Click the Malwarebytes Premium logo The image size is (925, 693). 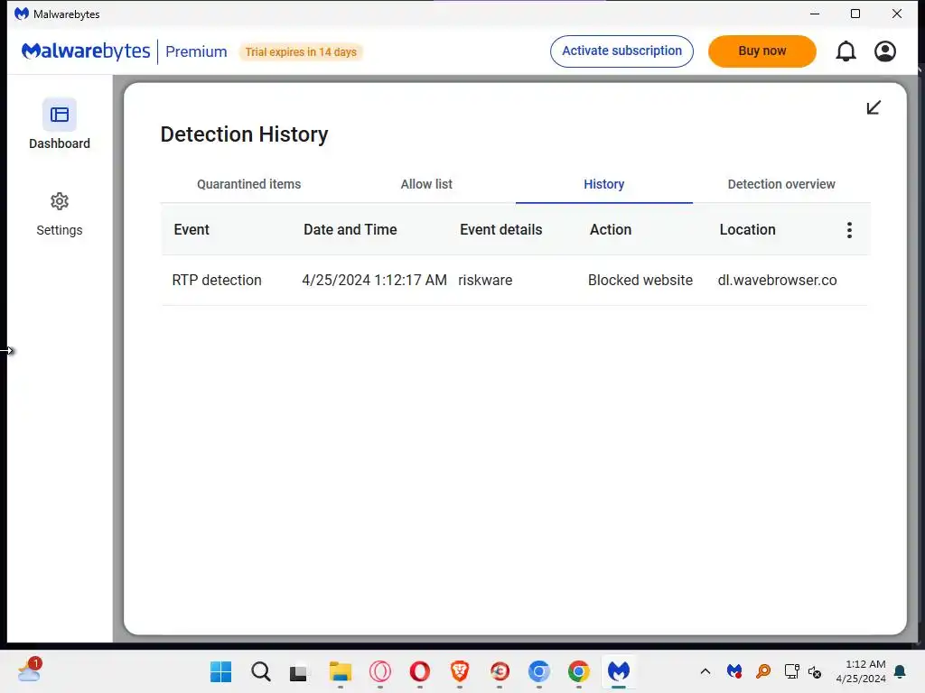(x=124, y=51)
